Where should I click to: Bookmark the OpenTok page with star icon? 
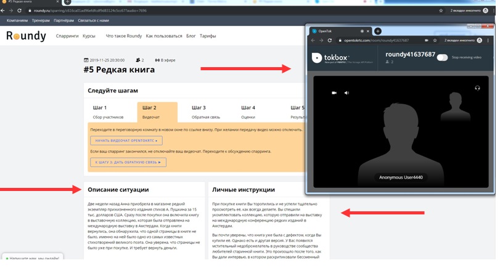pyautogui.click(x=435, y=41)
